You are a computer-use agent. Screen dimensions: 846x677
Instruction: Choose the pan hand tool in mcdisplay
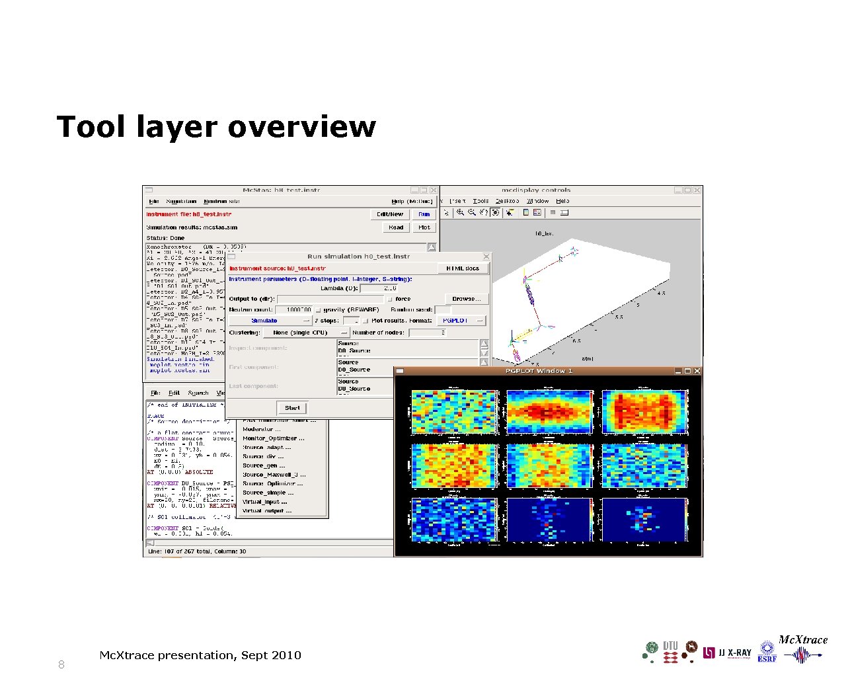pos(483,213)
